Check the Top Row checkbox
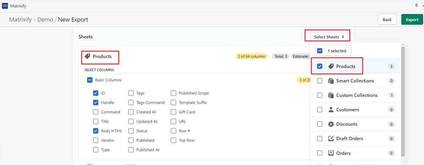The width and height of the screenshot is (424, 165). pyautogui.click(x=173, y=140)
